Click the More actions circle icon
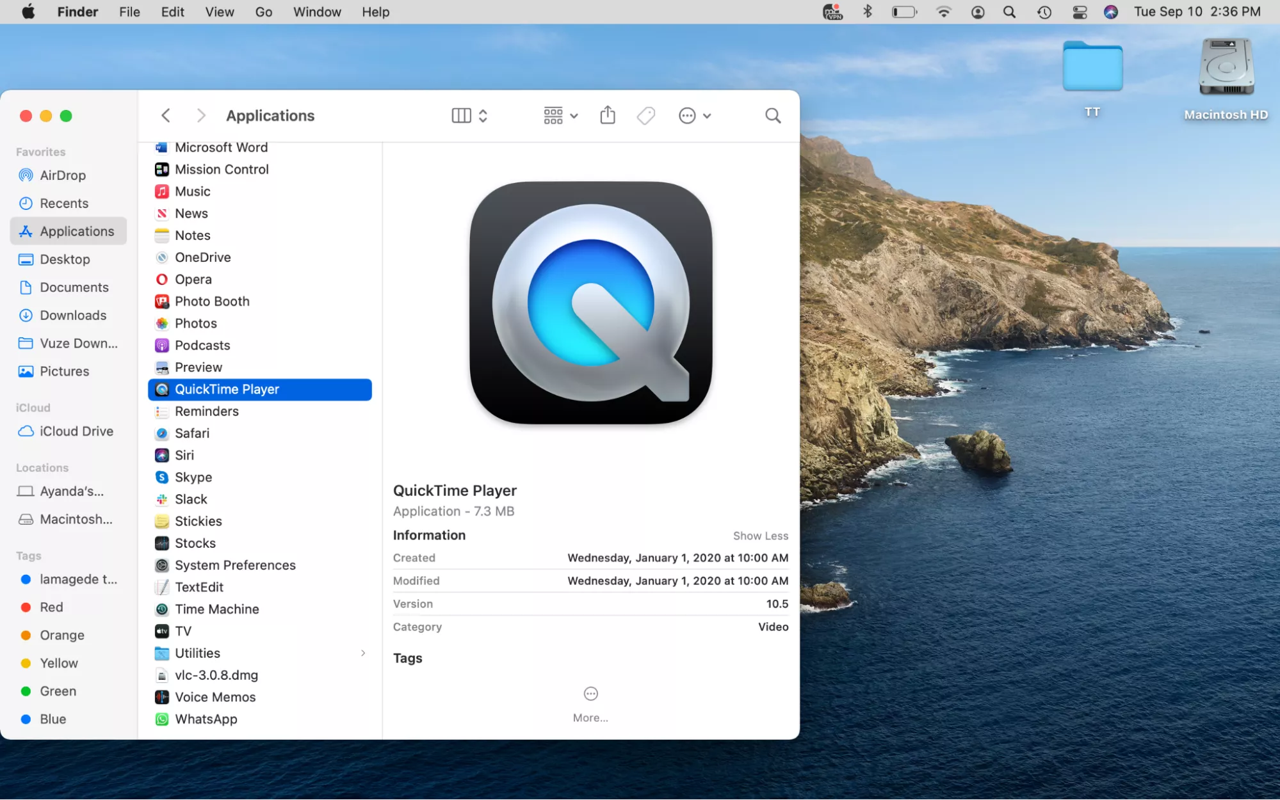The height and width of the screenshot is (800, 1280). (590, 694)
